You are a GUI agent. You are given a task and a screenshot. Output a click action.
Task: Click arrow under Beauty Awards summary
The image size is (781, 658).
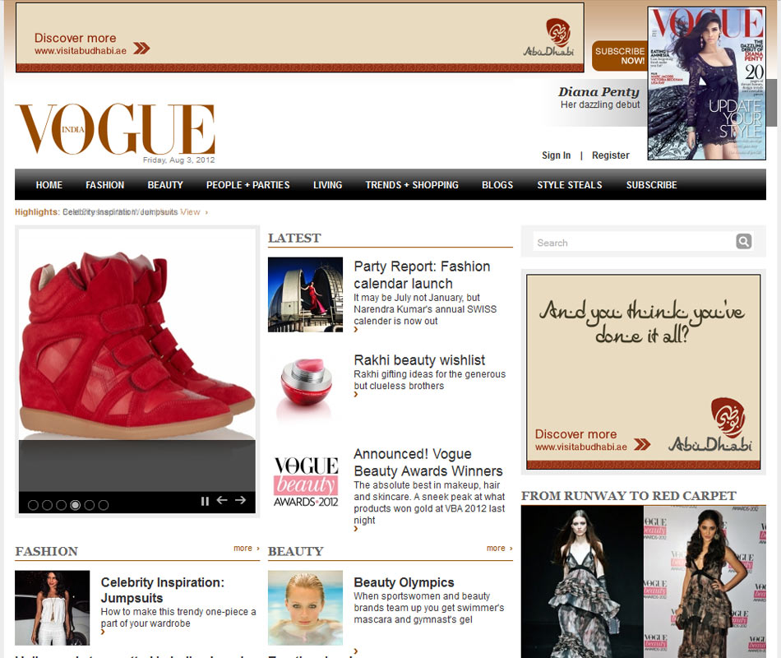pos(356,529)
